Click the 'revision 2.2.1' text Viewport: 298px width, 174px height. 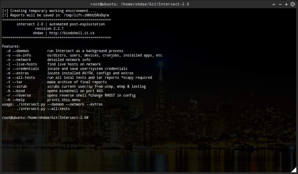tap(49, 29)
